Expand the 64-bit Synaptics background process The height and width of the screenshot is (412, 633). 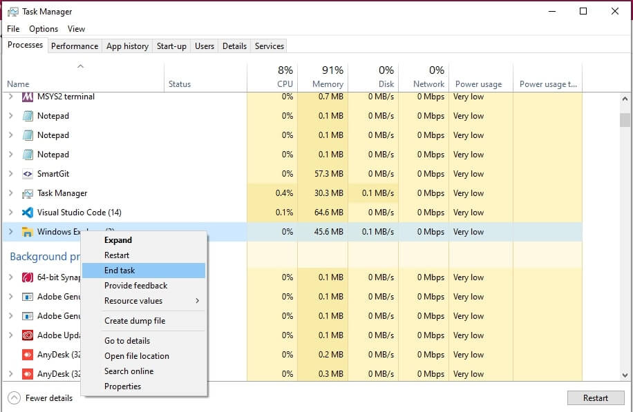[x=11, y=277]
